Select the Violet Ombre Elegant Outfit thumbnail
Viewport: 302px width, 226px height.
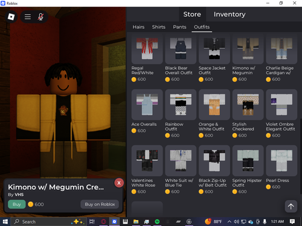pos(281,105)
